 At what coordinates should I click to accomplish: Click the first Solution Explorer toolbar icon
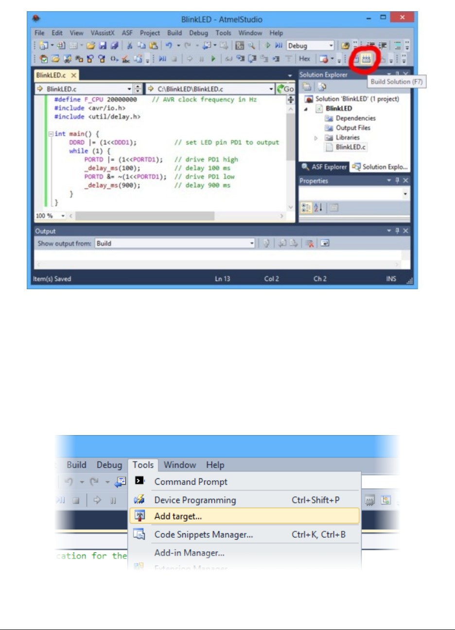click(307, 87)
